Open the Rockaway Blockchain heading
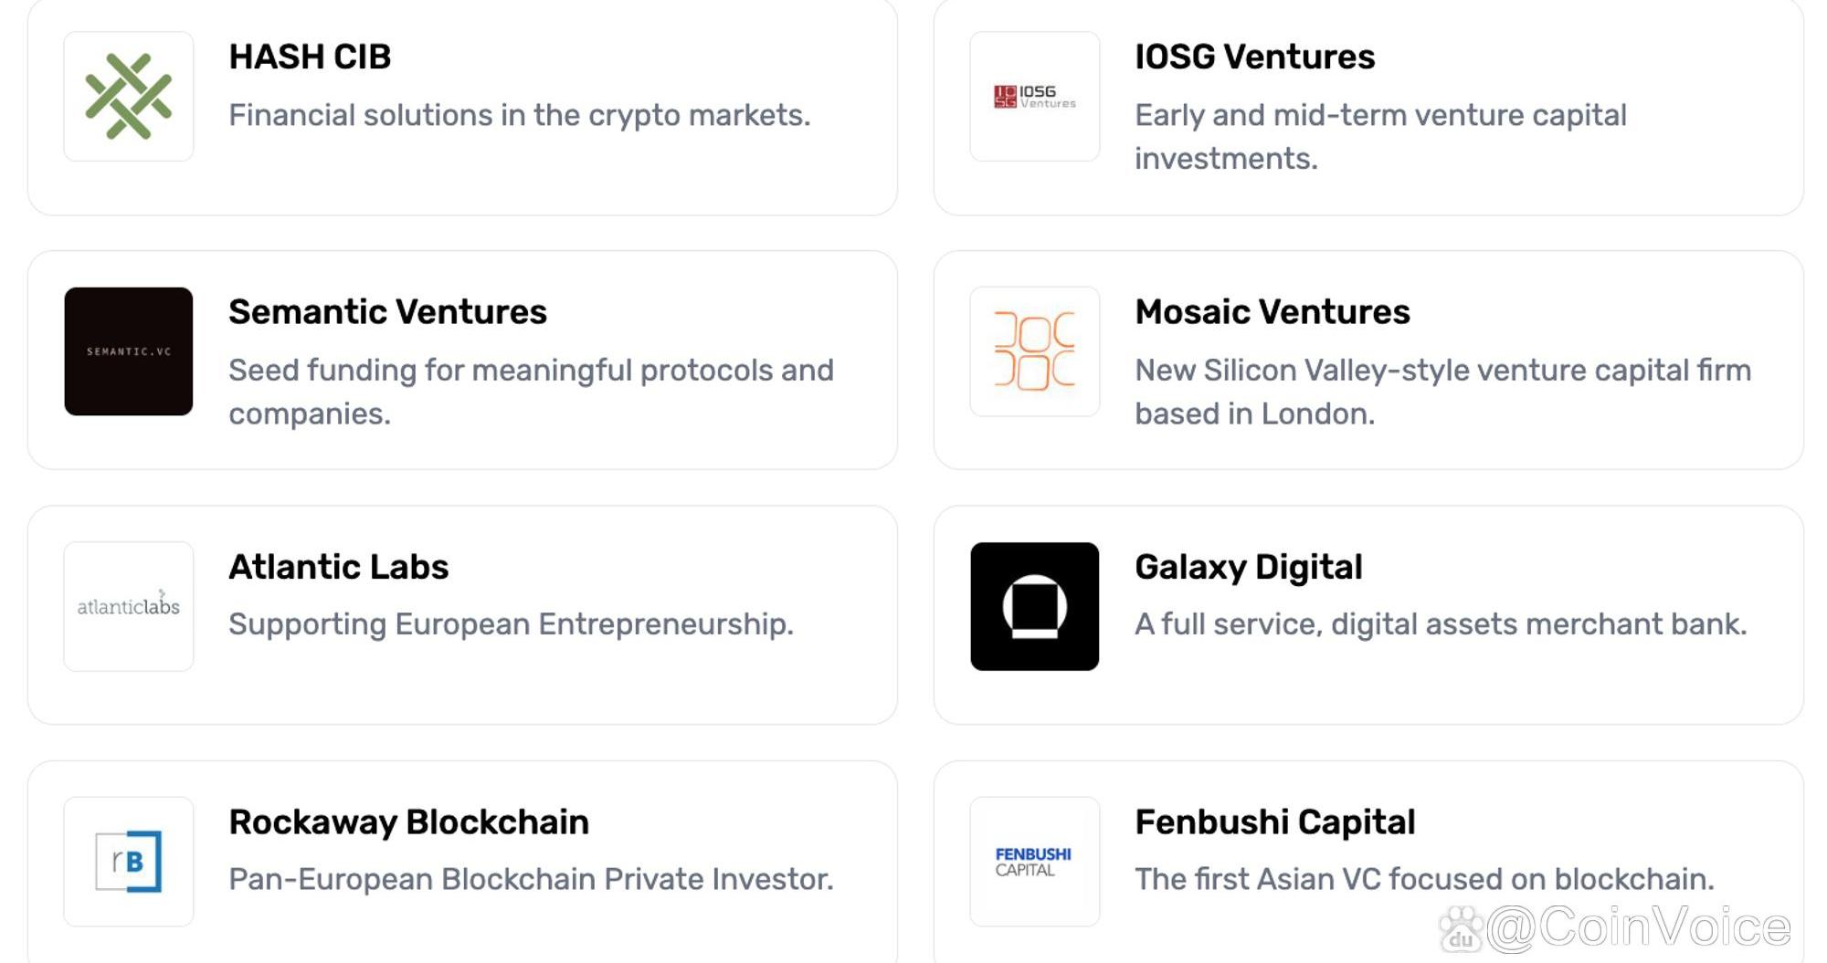The height and width of the screenshot is (963, 1827). pos(408,822)
